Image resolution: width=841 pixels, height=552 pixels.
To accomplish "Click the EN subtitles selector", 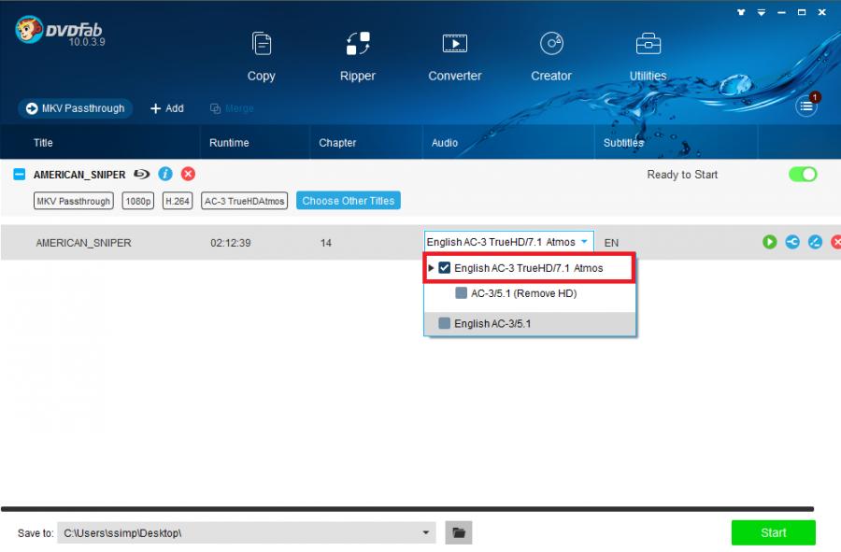I will (611, 243).
